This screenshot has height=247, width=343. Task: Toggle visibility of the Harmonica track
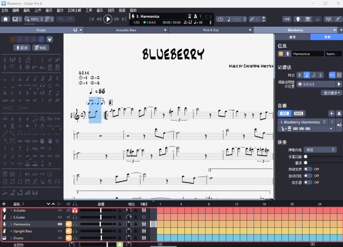tap(60, 224)
